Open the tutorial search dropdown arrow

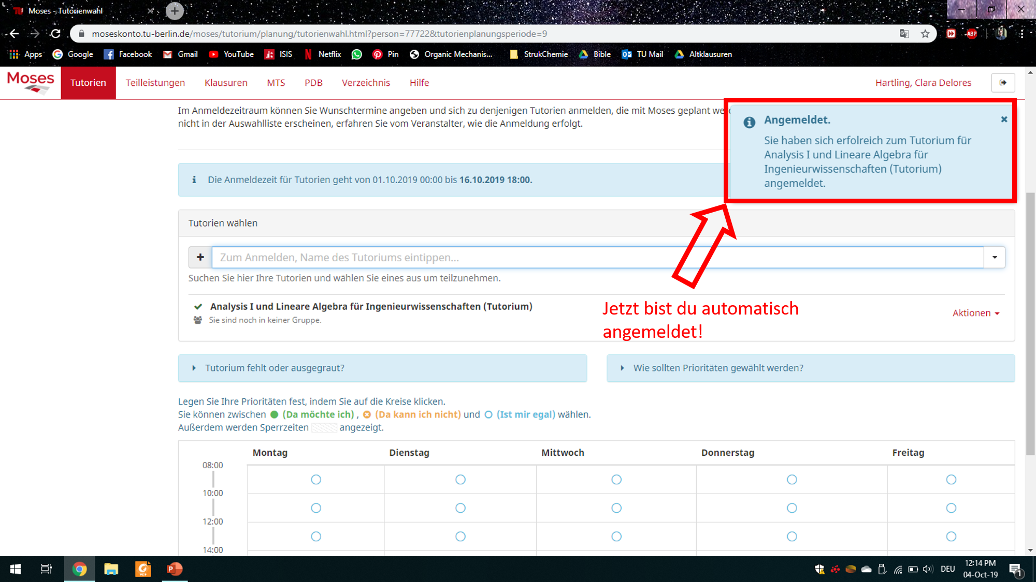click(995, 257)
